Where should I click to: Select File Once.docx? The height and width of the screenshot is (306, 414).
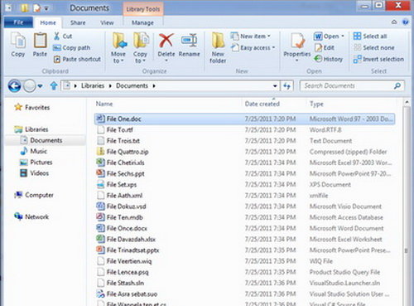tap(244, 228)
